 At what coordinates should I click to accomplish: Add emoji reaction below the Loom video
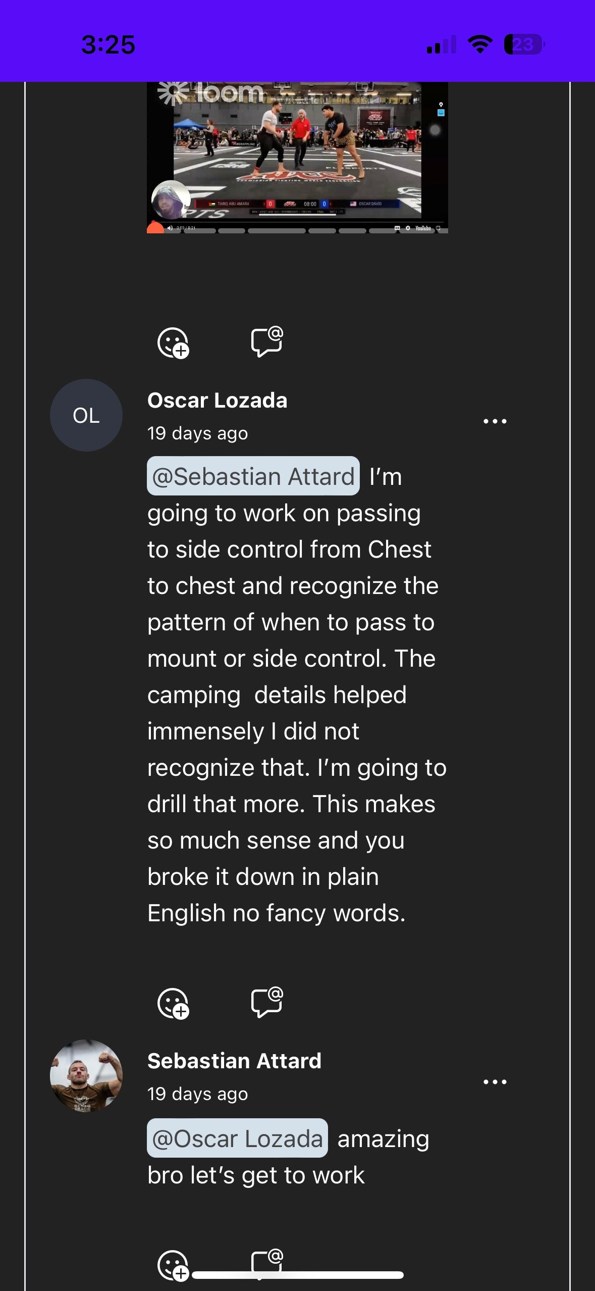point(173,343)
